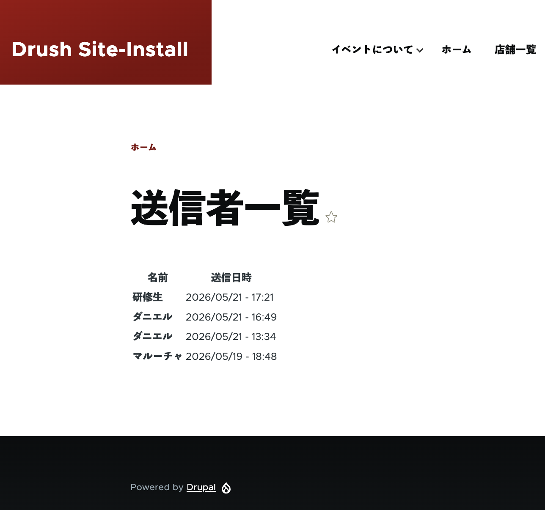
Task: Open the イベントについて menu item
Action: click(372, 49)
